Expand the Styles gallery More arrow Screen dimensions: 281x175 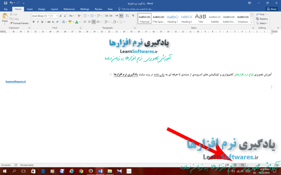(x=252, y=22)
